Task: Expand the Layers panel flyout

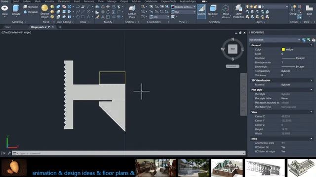Action: (x=260, y=22)
